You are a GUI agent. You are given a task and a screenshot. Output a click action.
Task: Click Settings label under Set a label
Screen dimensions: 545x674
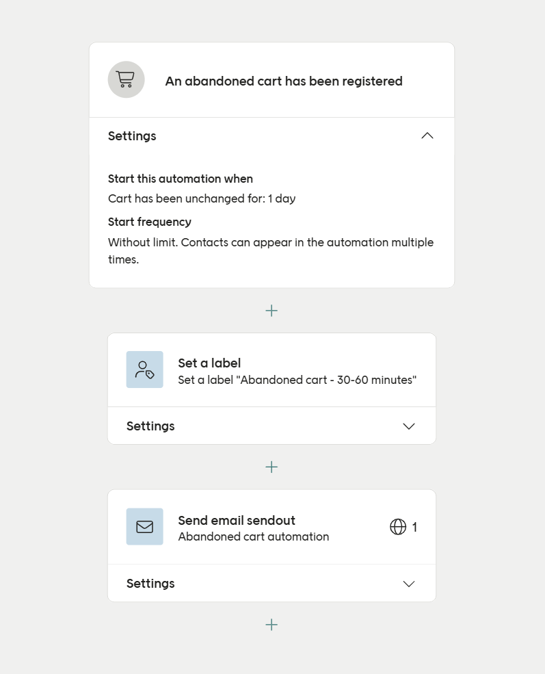coord(150,426)
